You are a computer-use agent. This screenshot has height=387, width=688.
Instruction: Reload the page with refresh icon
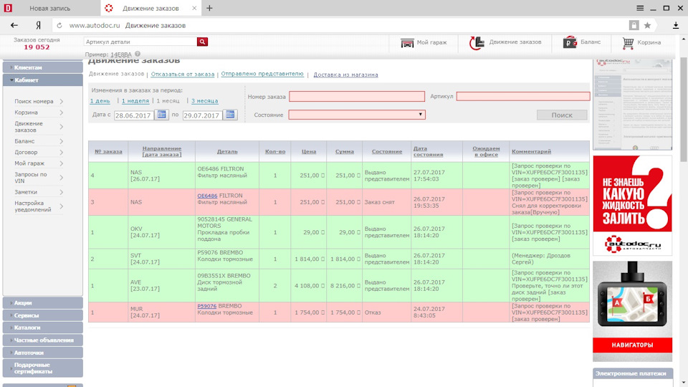(59, 26)
